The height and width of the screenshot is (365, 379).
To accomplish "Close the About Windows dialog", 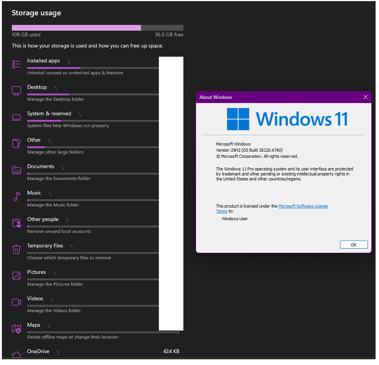I will [x=366, y=97].
